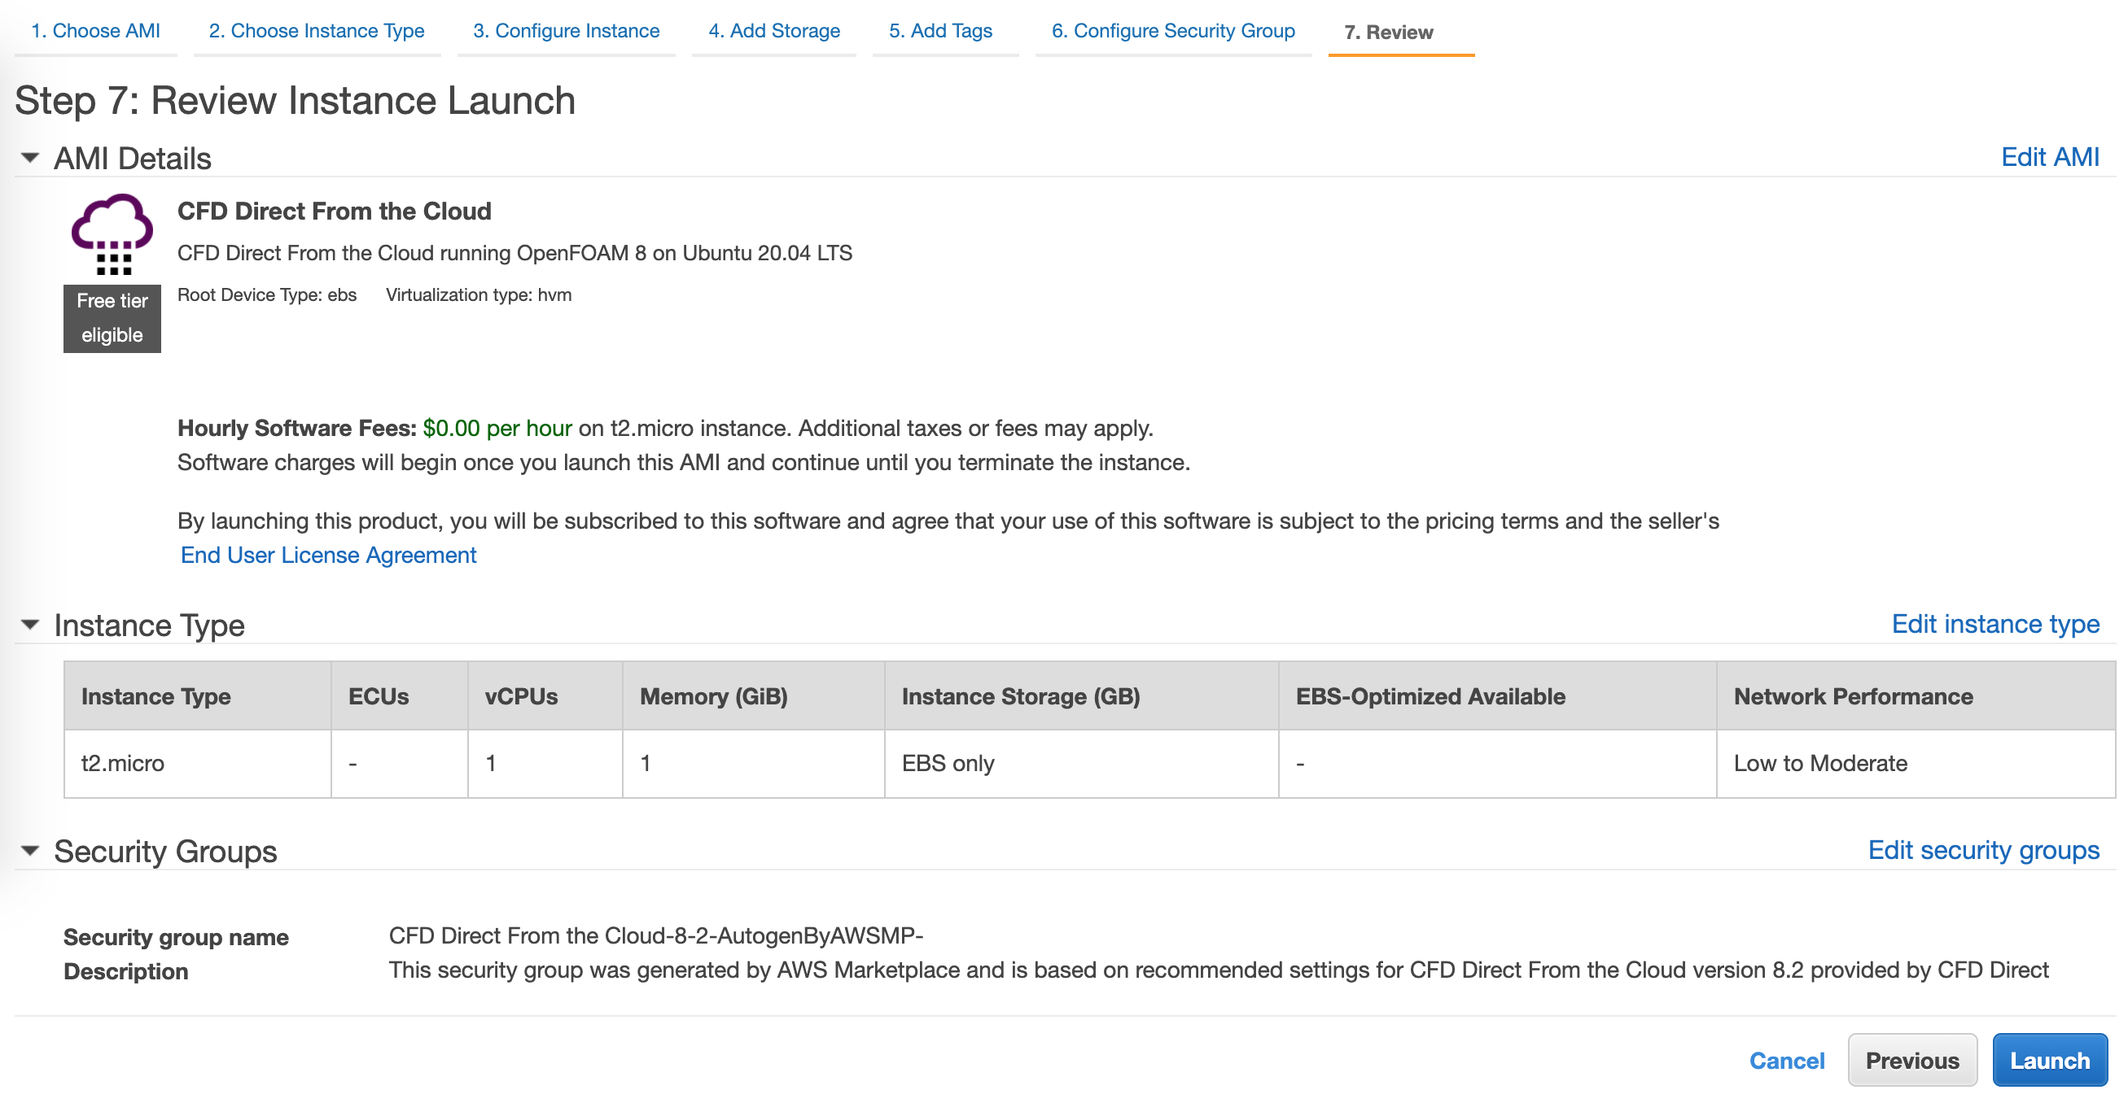Open the Choose Instance Type tab

point(317,31)
